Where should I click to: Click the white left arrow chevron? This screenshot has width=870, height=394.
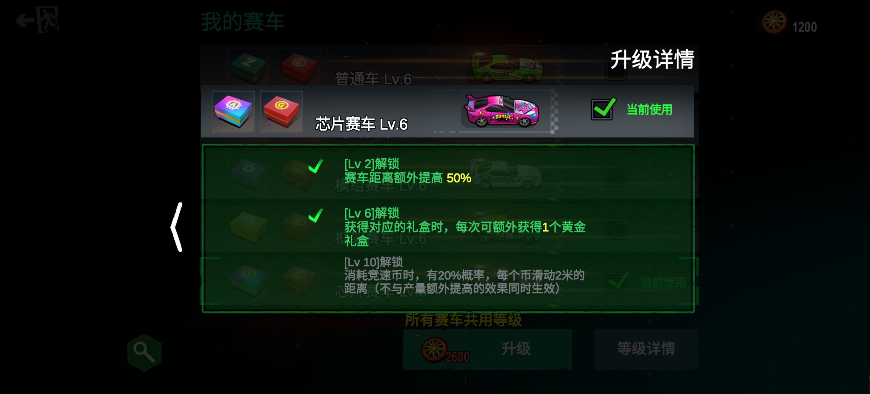pos(177,227)
